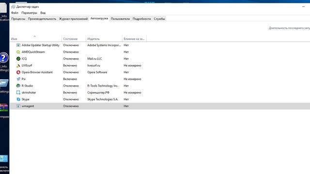
Task: Minimize the Task Manager window
Action: [x=304, y=7]
